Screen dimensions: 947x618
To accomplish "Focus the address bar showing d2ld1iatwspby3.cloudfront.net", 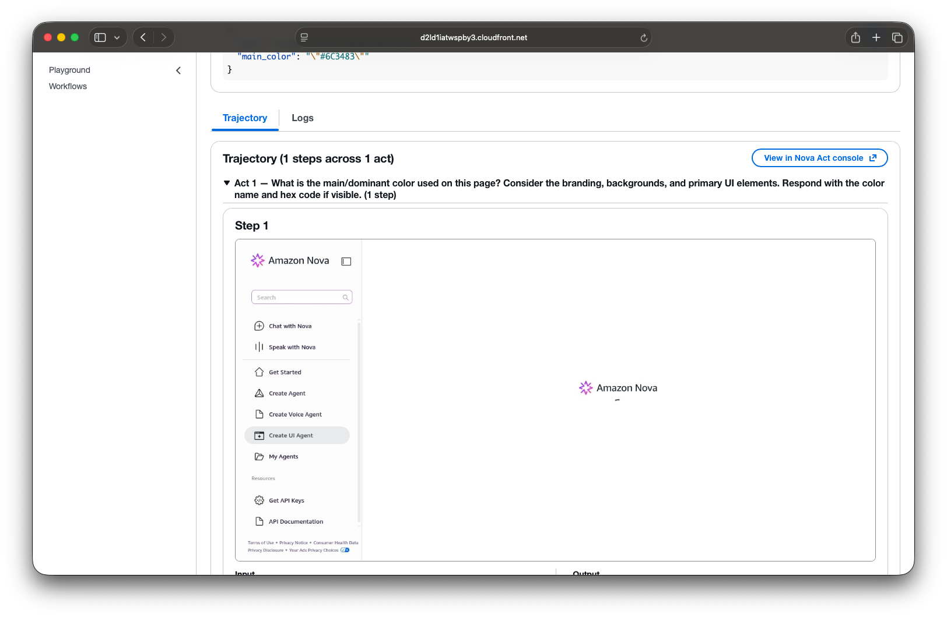I will pyautogui.click(x=473, y=37).
